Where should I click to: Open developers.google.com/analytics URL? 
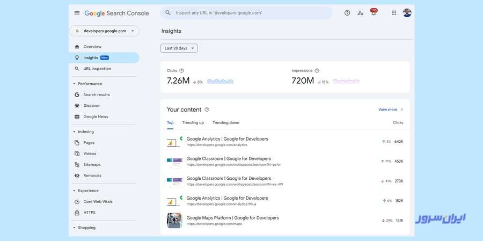click(x=217, y=145)
